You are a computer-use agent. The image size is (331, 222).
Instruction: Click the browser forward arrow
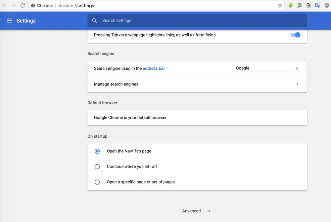14,6
